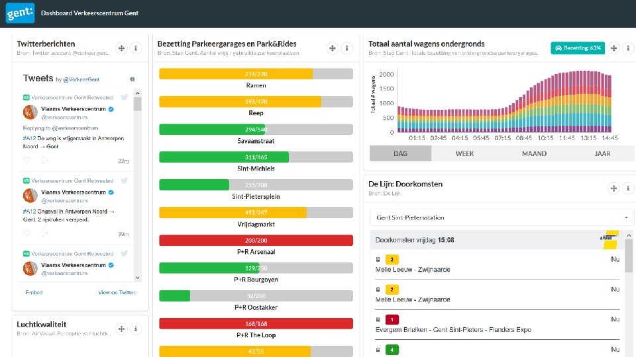Viewport: 636px width, 357px height.
Task: Click move icon on Totaal aantal wagens panel
Action: tap(613, 48)
